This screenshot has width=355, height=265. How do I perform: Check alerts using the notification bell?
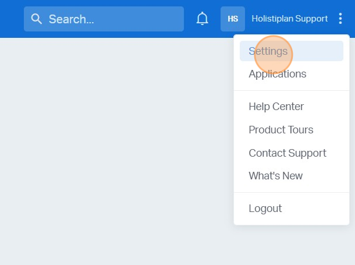[203, 19]
